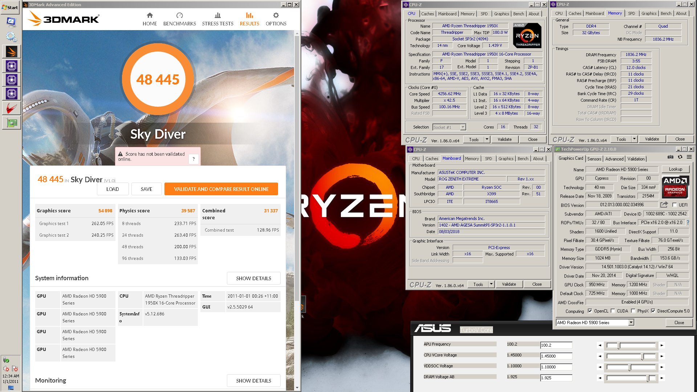Click APU Frequency decrease arrow in TurboV

click(x=600, y=345)
